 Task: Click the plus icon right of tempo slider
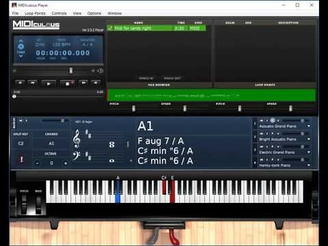tap(93, 71)
